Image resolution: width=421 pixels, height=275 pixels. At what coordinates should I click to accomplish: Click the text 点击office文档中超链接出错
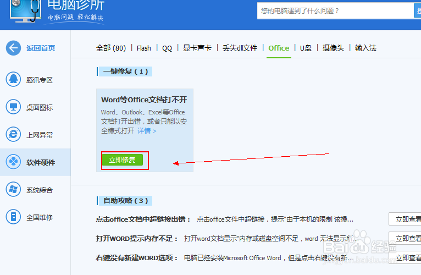tap(143, 219)
